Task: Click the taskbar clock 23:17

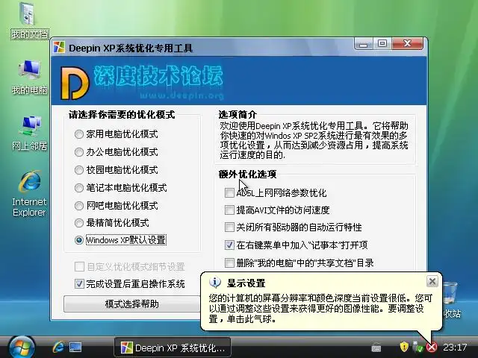Action: pyautogui.click(x=455, y=347)
